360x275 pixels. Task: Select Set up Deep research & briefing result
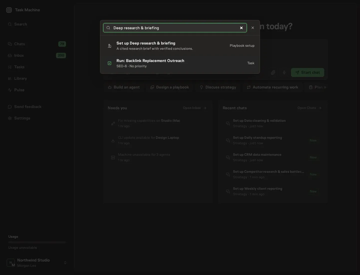tap(180, 46)
